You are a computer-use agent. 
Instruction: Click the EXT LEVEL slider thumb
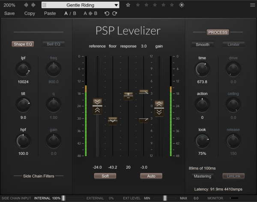tap(165, 198)
